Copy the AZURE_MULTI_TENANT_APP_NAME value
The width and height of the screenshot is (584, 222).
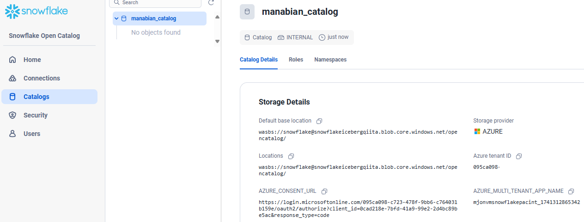pos(571,191)
